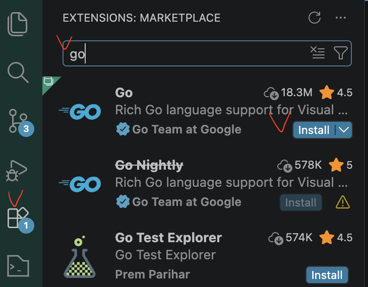Open the Go Test Explorer flask thumbnail
The height and width of the screenshot is (287, 368).
tap(80, 257)
